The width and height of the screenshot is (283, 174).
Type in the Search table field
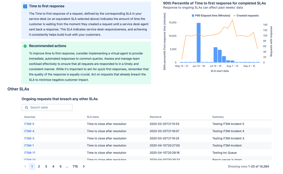tap(50, 108)
